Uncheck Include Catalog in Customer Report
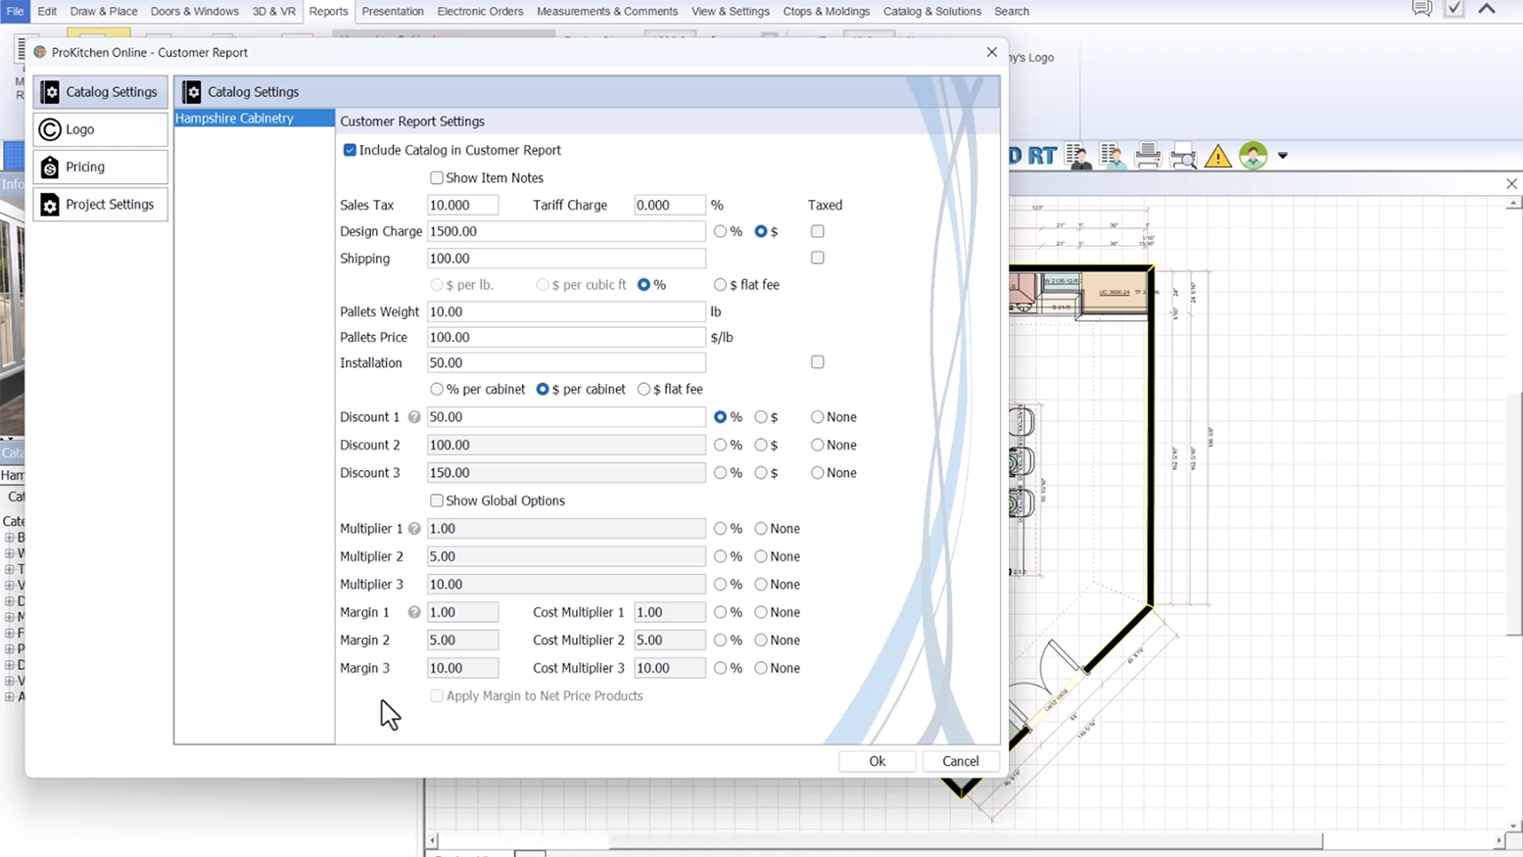 tap(350, 150)
